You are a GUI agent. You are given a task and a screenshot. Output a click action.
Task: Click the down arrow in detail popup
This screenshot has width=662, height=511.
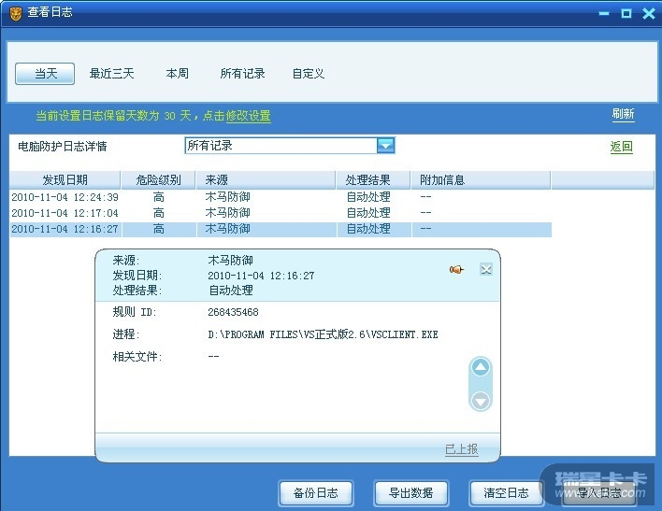pos(481,401)
